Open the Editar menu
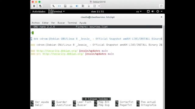 click(45, 23)
